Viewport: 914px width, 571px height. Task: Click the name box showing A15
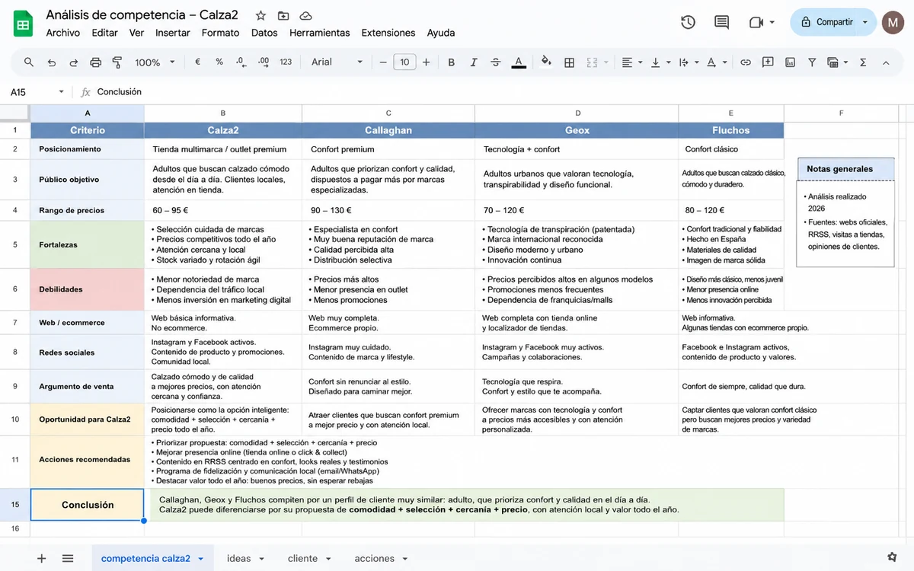(x=18, y=92)
